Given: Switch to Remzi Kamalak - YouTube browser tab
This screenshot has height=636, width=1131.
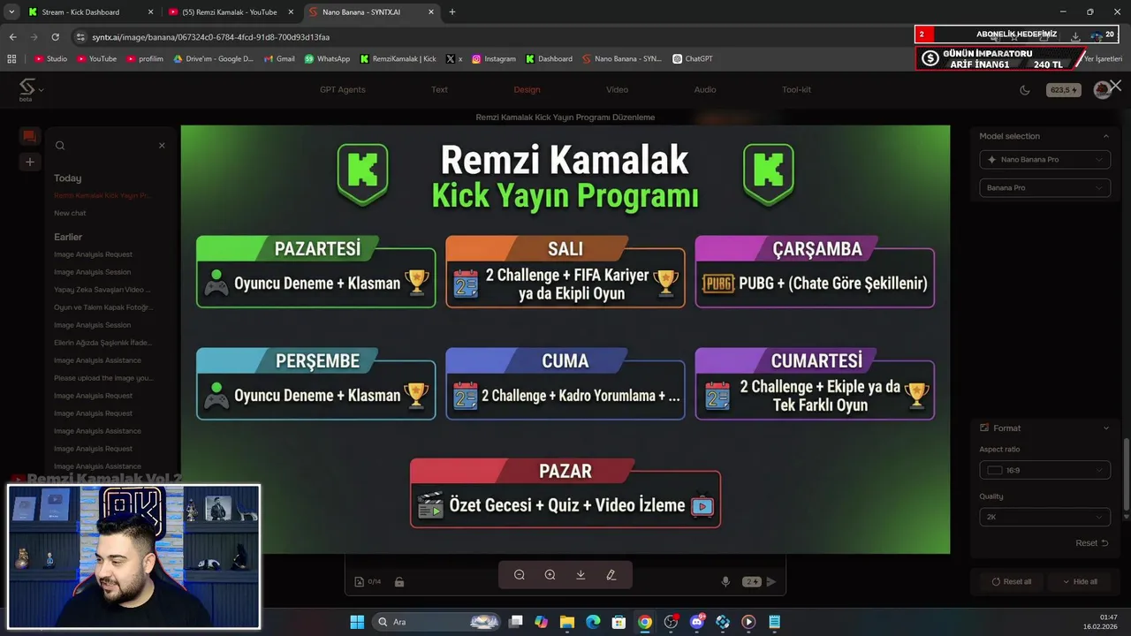Looking at the screenshot, I should (x=232, y=12).
